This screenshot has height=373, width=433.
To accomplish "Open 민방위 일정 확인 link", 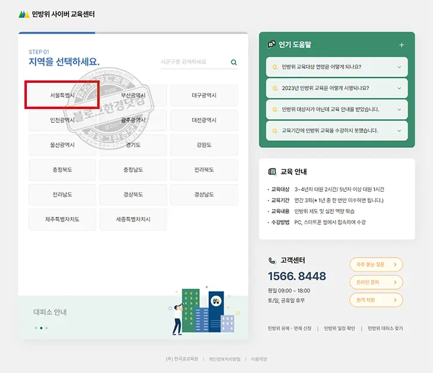I will pos(339,328).
